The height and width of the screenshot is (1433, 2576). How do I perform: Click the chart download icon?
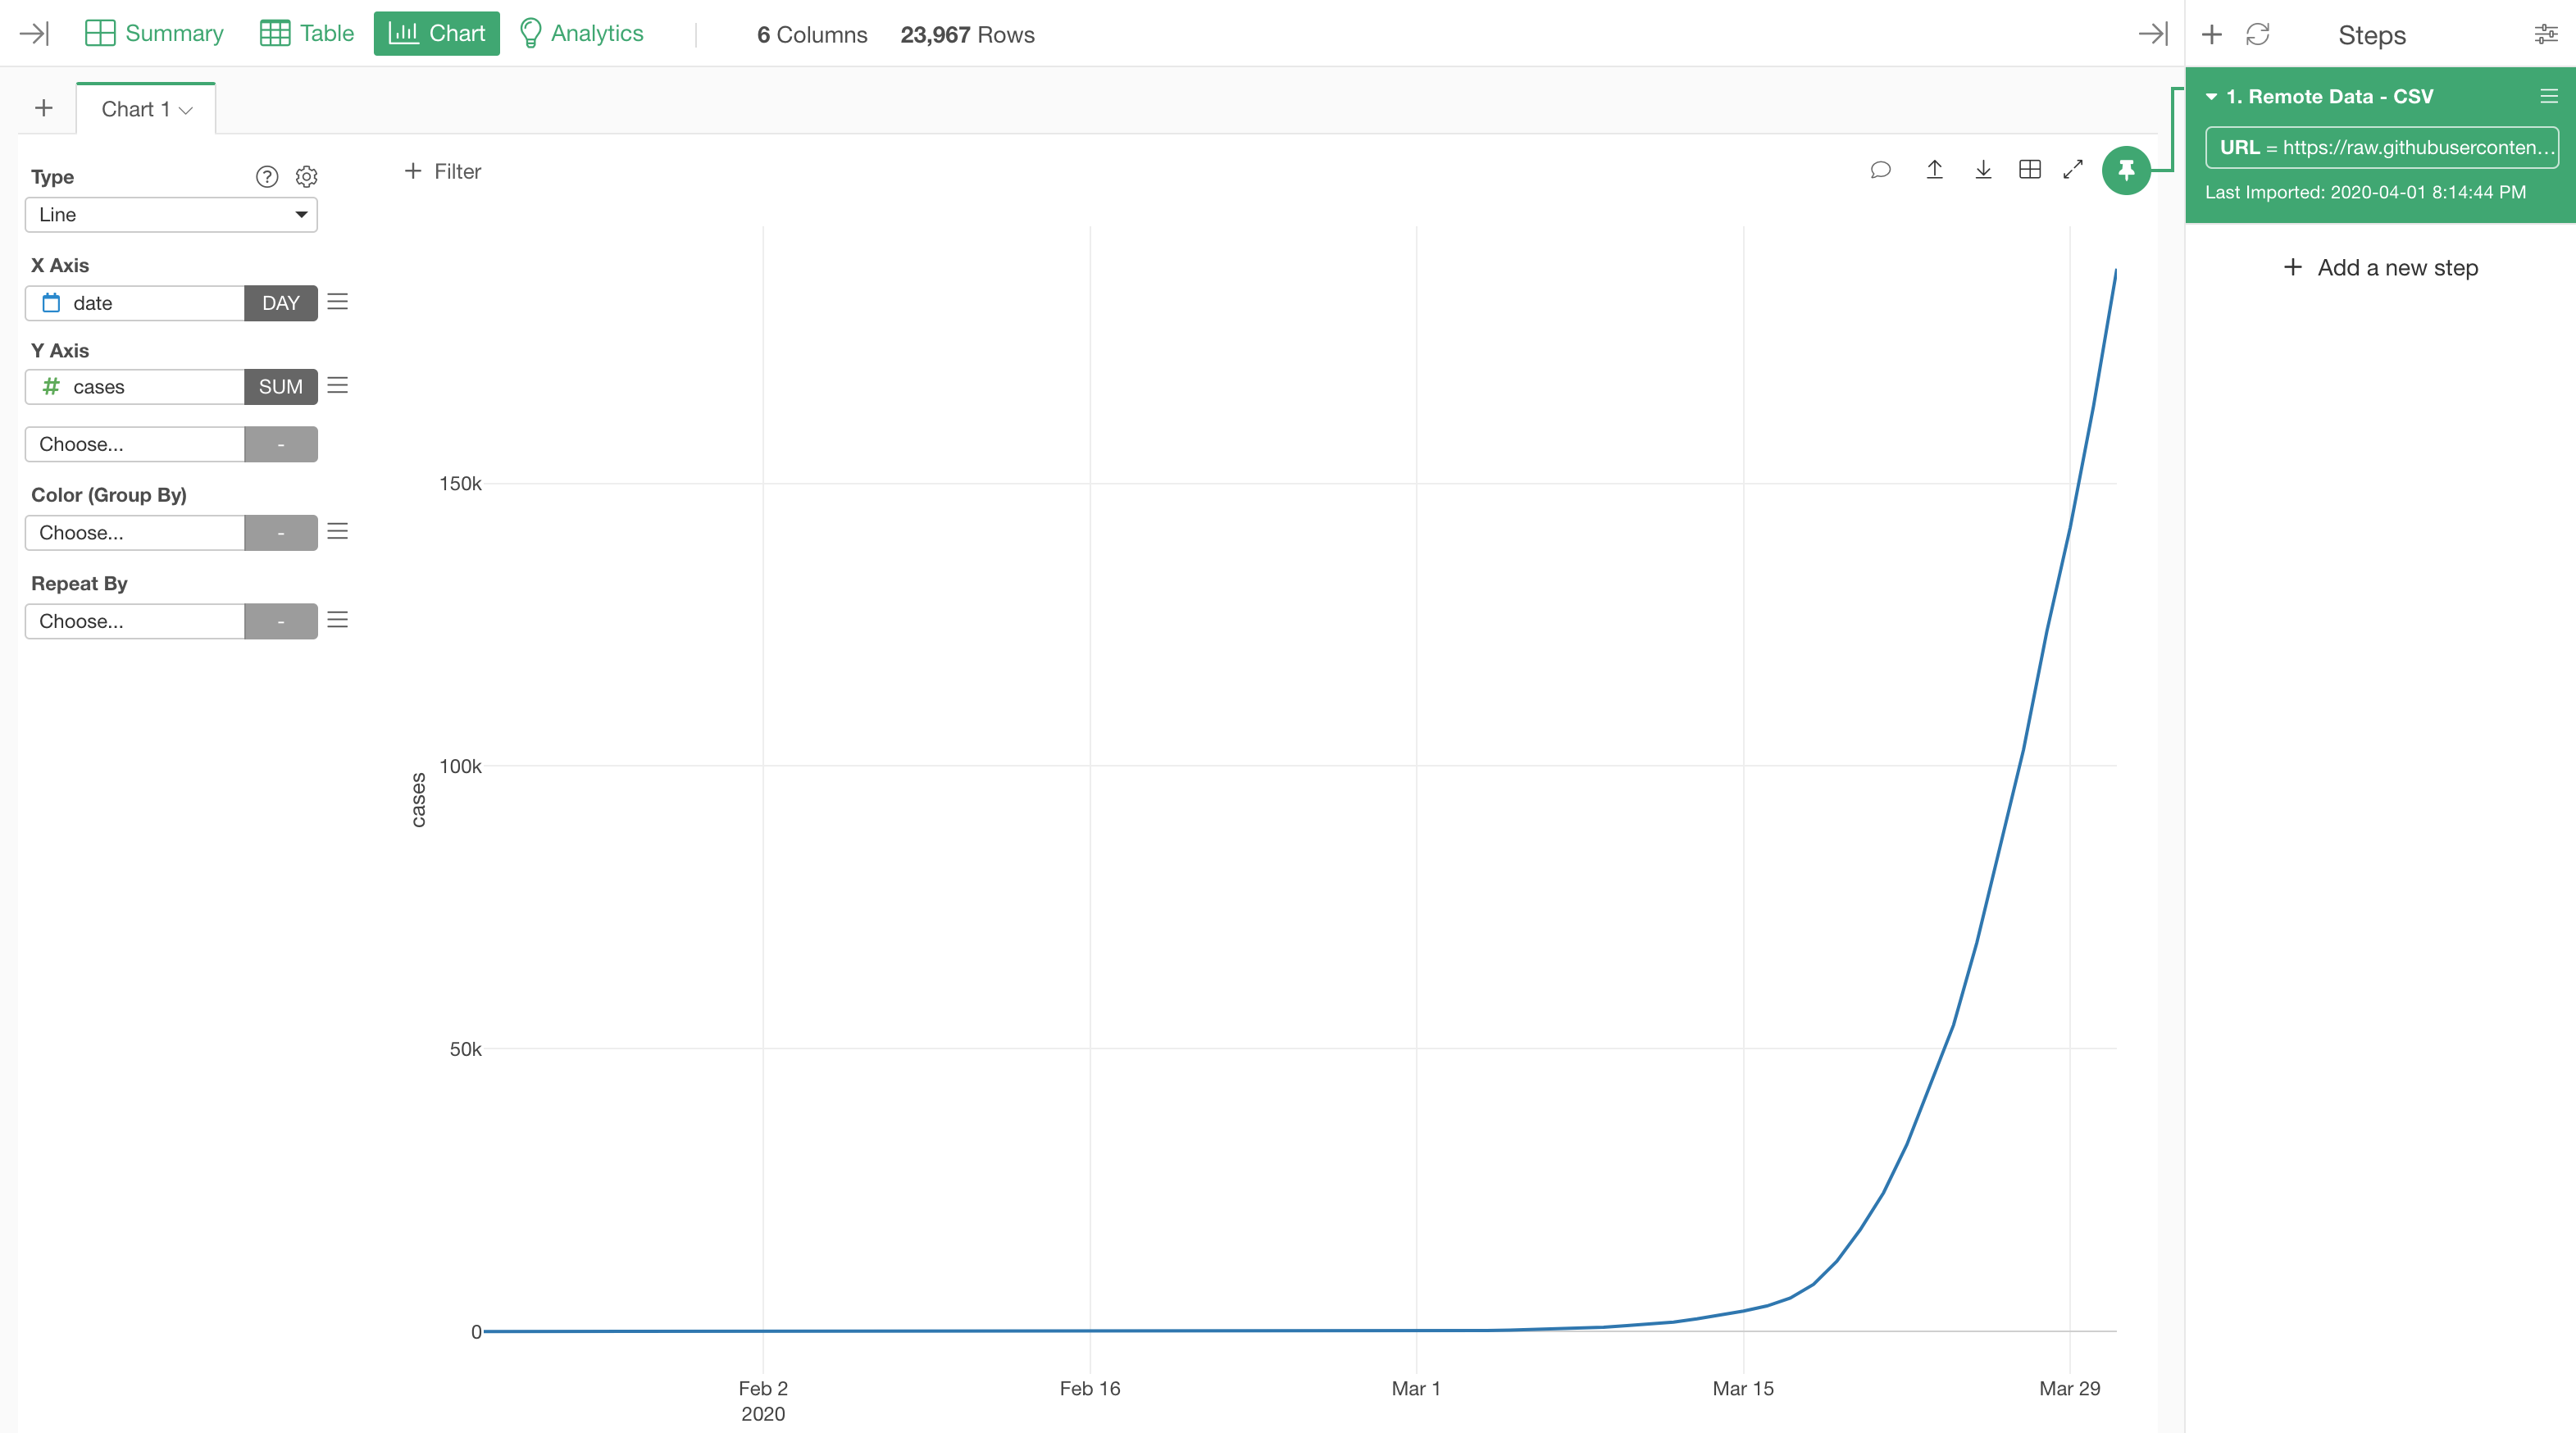pyautogui.click(x=1983, y=170)
